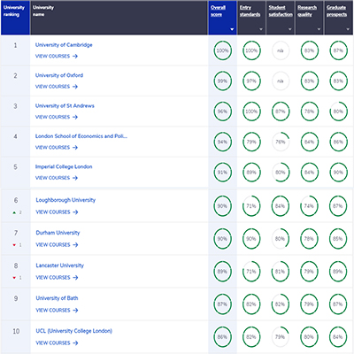This screenshot has width=354, height=354.
Task: Click dropdown arrow under Graduate prospects header
Action: (x=348, y=29)
